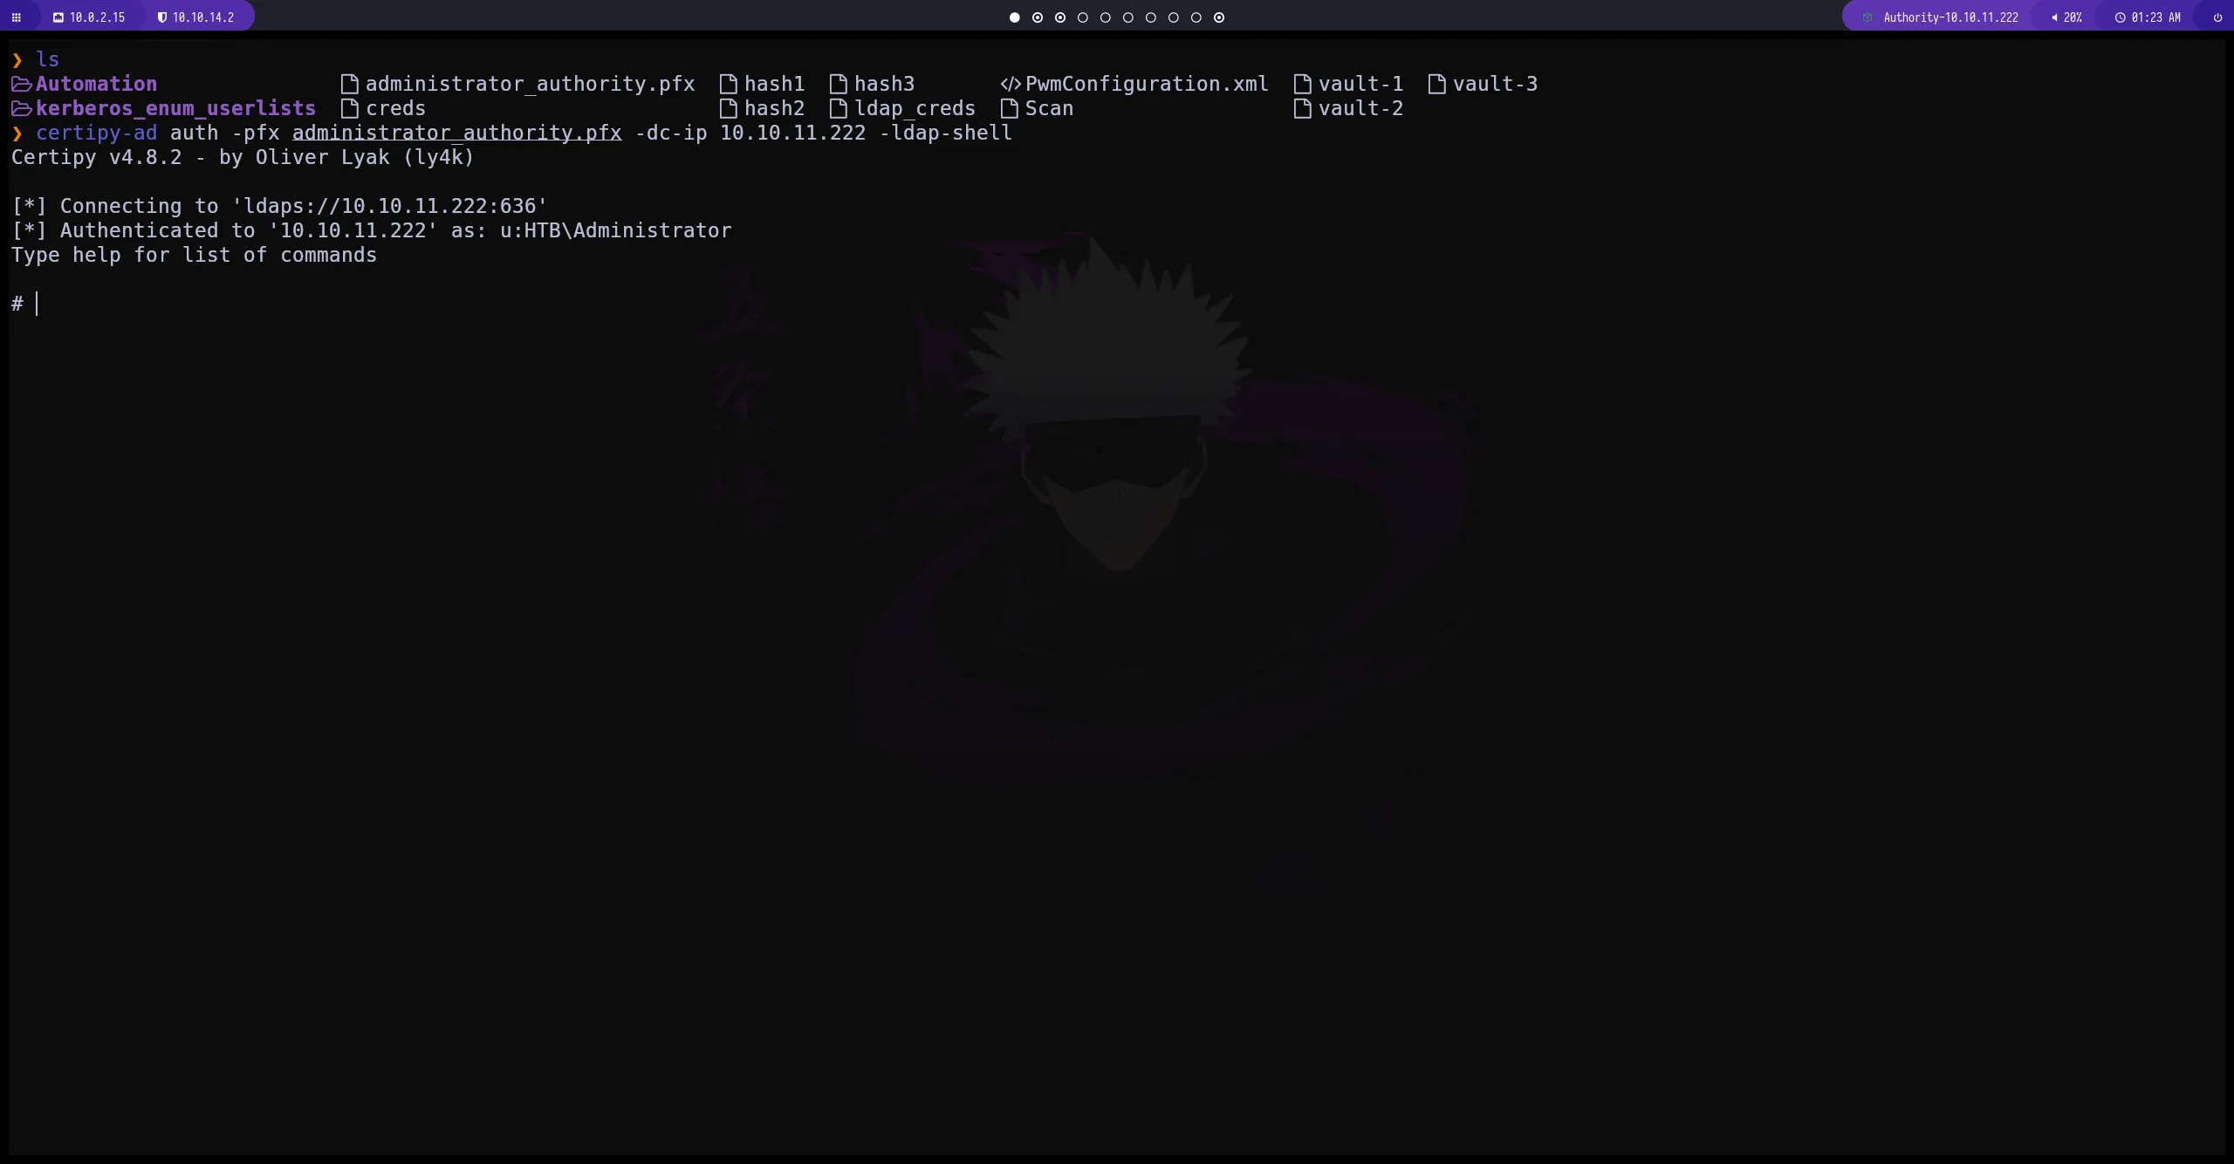Click the clock showing 01:23 AM

click(2148, 17)
